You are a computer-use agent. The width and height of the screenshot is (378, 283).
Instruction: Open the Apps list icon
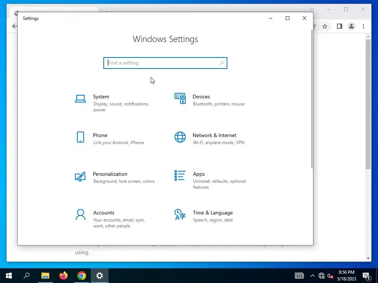coord(180,175)
